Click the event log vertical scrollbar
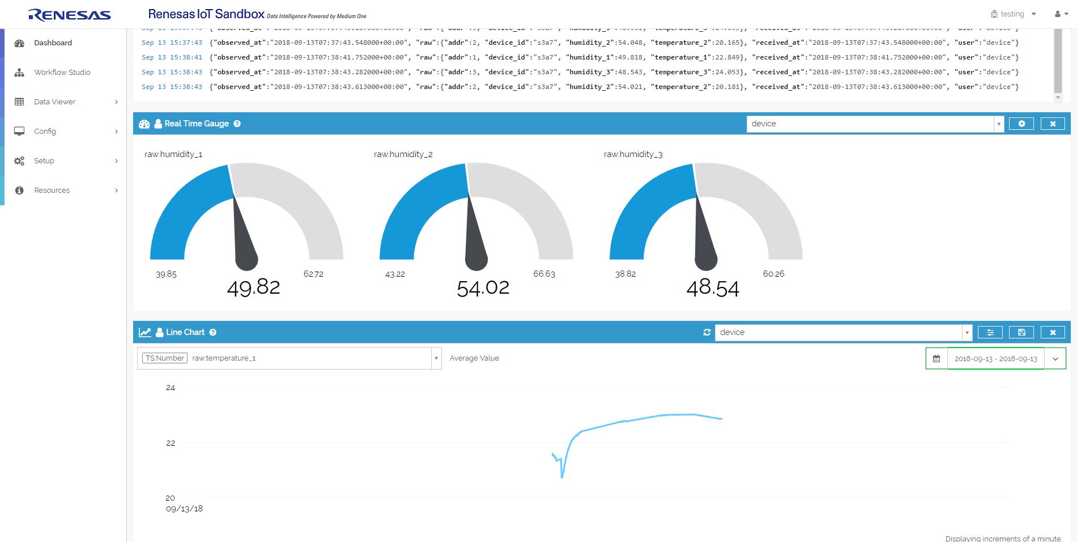 (1057, 62)
